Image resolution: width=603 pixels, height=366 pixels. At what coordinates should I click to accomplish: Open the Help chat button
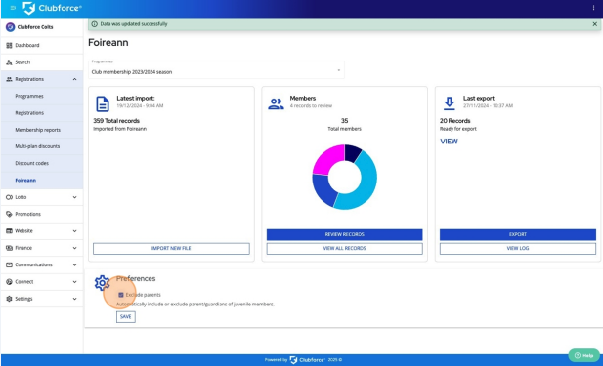click(x=583, y=355)
